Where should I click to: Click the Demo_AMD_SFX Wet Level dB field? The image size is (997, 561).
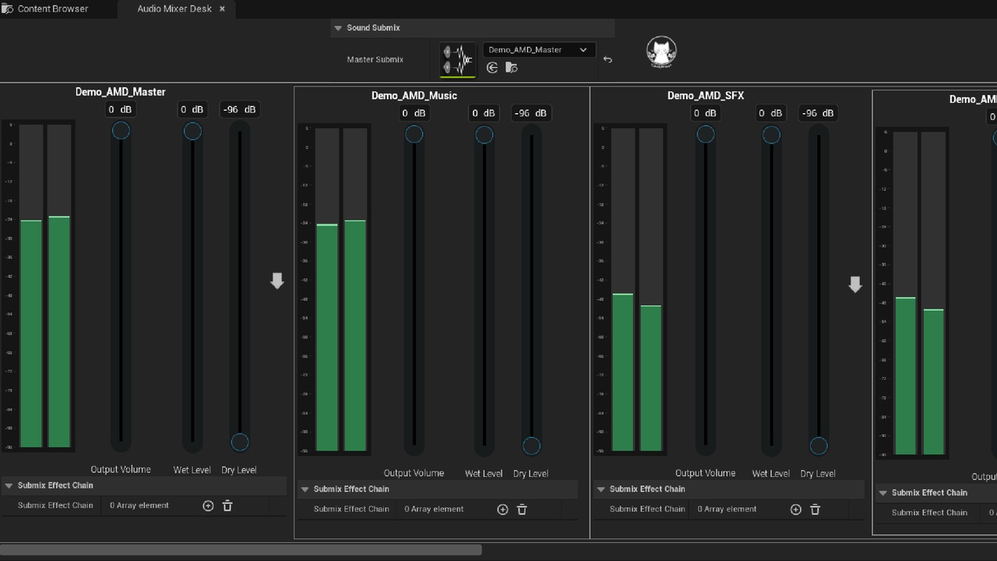pyautogui.click(x=771, y=113)
